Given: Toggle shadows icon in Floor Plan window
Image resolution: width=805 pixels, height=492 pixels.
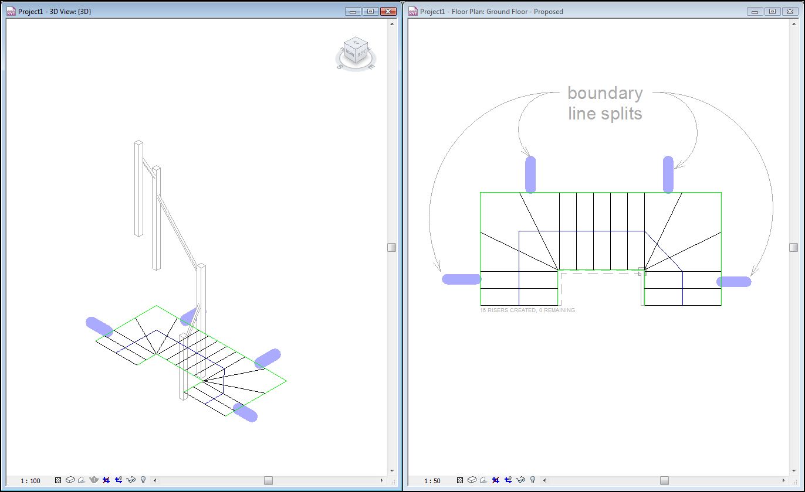Looking at the screenshot, I should click(x=484, y=480).
